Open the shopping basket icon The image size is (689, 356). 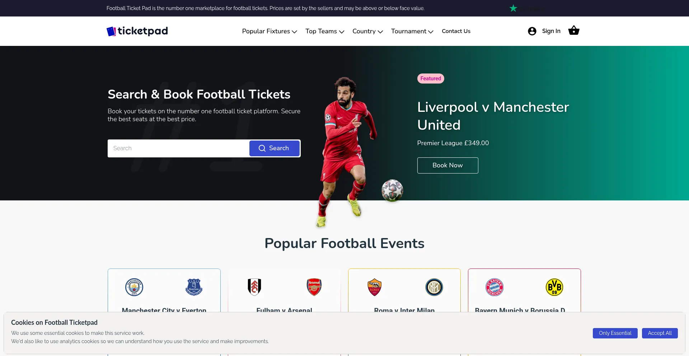573,31
